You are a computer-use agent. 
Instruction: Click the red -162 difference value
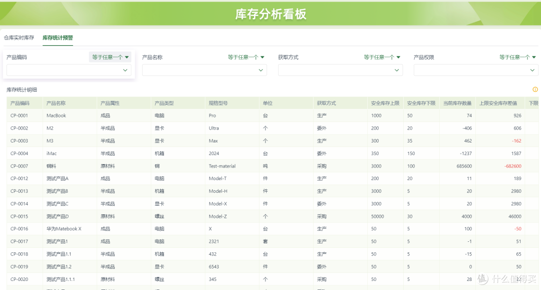tap(516, 140)
